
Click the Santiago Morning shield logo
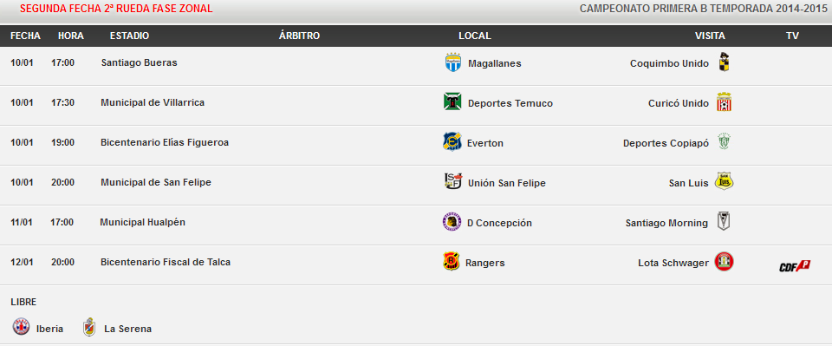[x=723, y=221]
